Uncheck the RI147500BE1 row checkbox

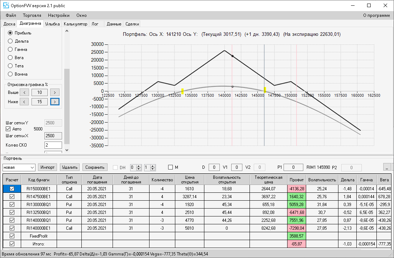pyautogui.click(x=12, y=196)
